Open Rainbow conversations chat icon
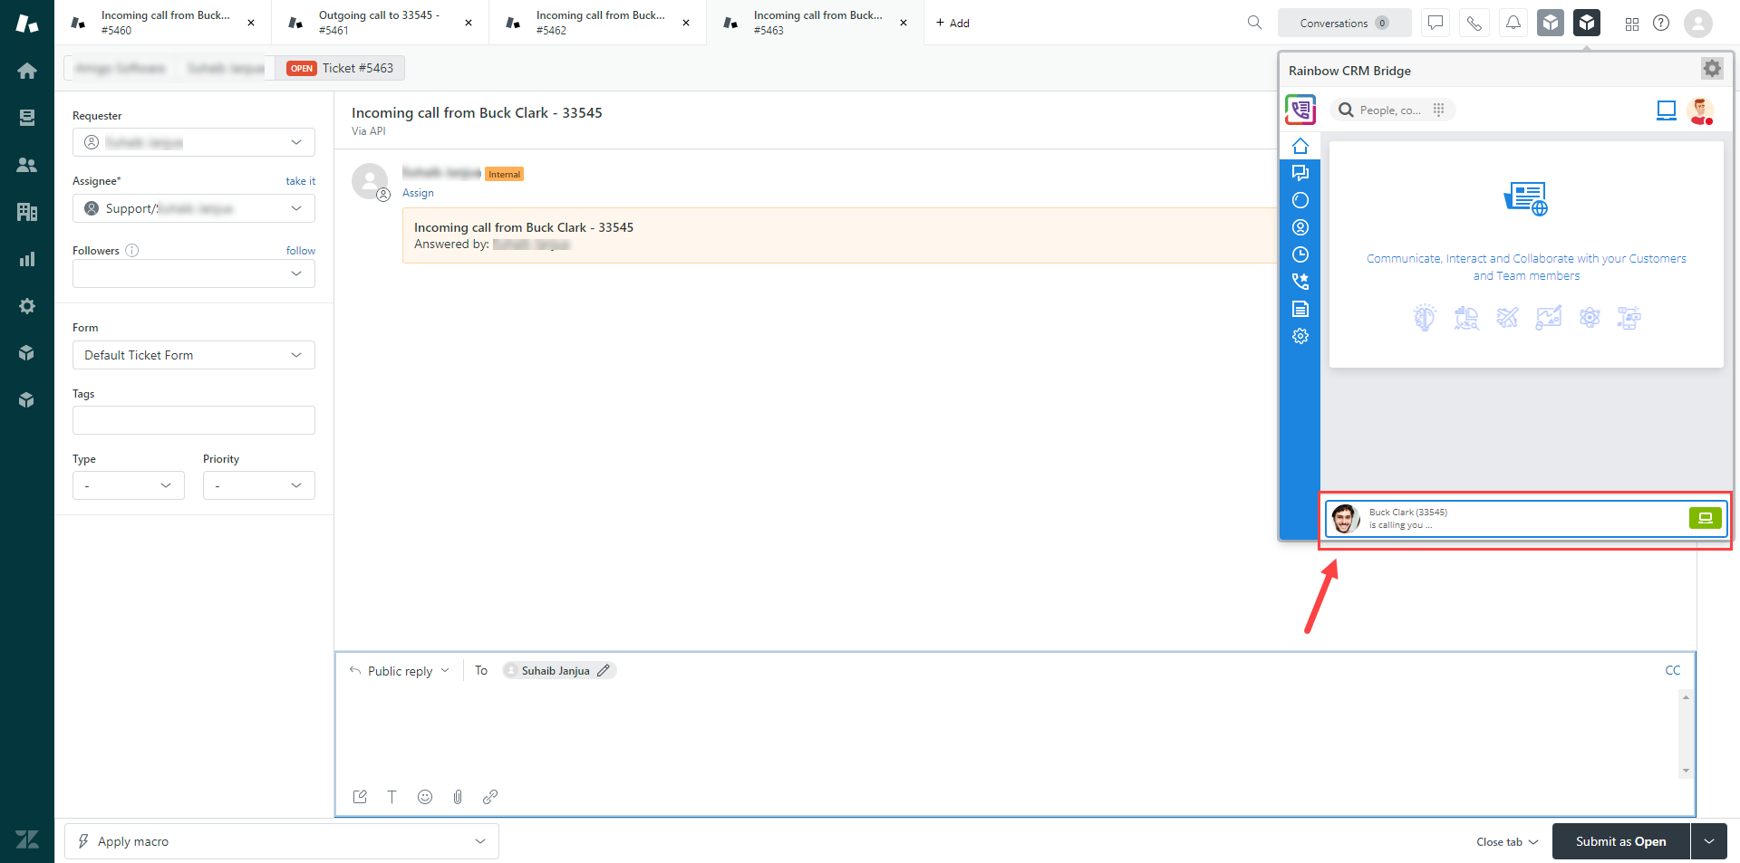This screenshot has height=863, width=1740. (1300, 173)
